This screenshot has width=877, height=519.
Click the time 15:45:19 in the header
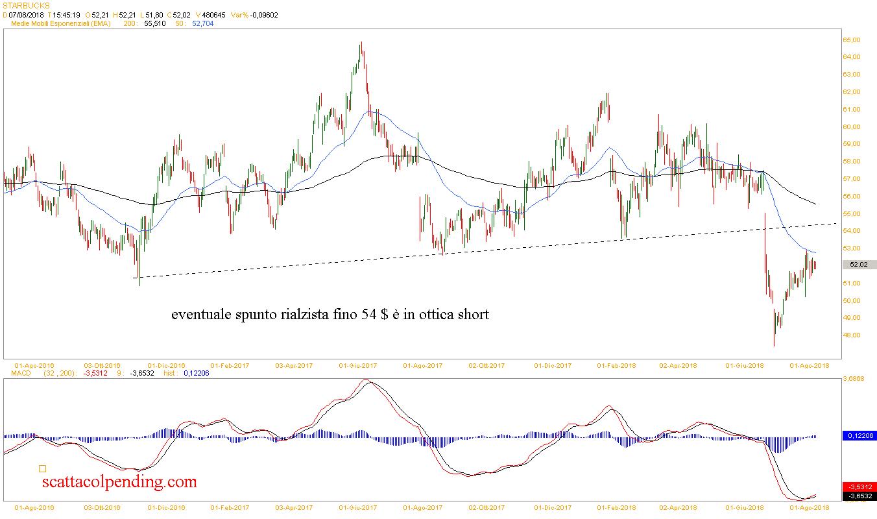(66, 15)
